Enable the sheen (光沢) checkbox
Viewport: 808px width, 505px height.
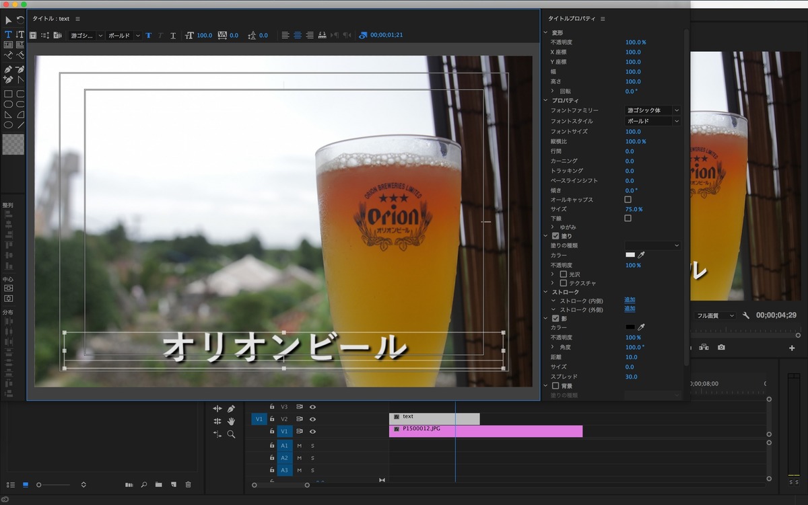click(564, 274)
